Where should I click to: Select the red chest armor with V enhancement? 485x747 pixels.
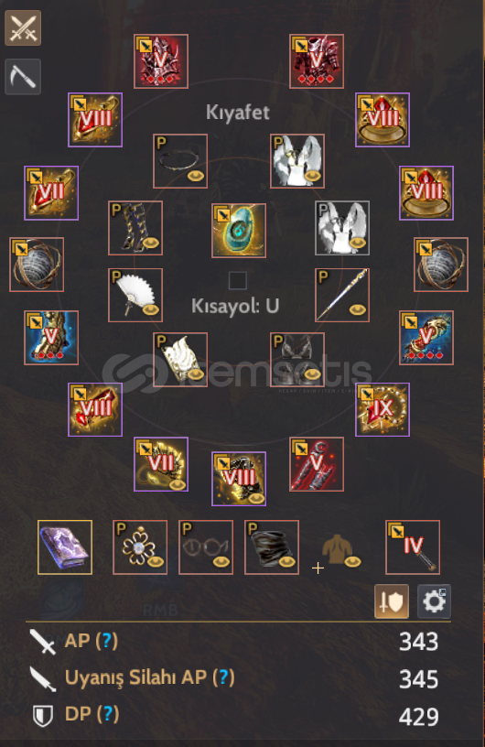(x=317, y=61)
